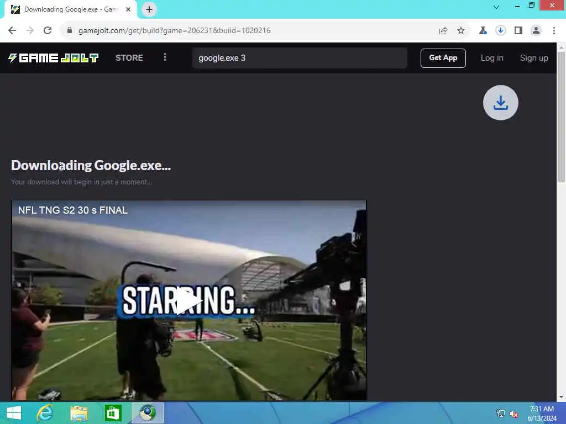
Task: Toggle the browser side panel
Action: click(518, 31)
